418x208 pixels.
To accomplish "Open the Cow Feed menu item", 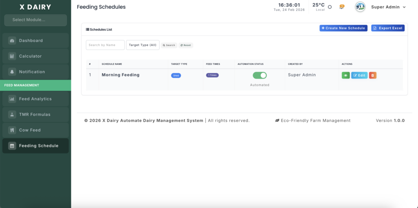I will 36,130.
